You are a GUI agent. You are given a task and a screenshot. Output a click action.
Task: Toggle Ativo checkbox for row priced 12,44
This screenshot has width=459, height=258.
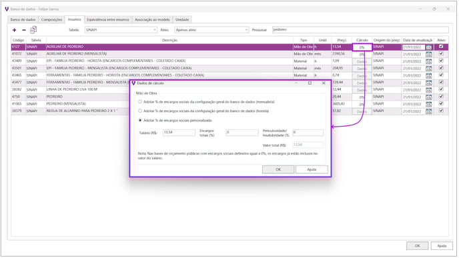tap(441, 89)
